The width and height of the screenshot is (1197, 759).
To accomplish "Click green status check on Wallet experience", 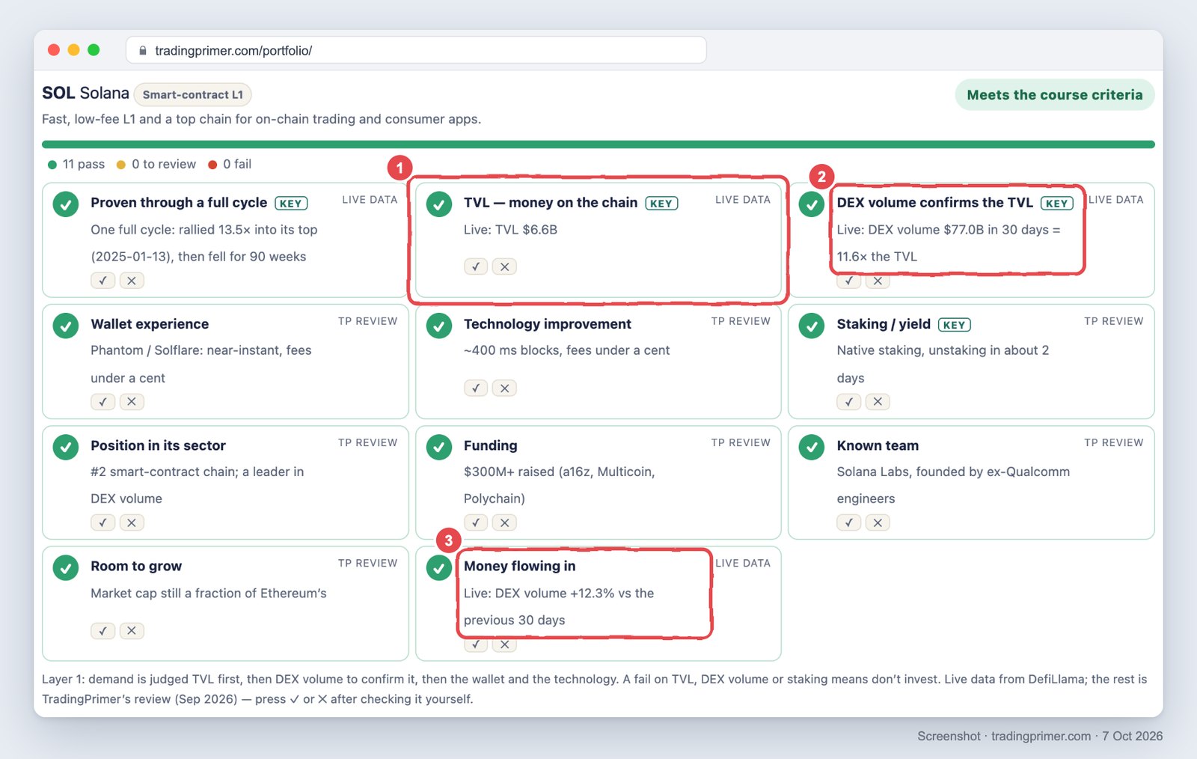I will pos(66,326).
